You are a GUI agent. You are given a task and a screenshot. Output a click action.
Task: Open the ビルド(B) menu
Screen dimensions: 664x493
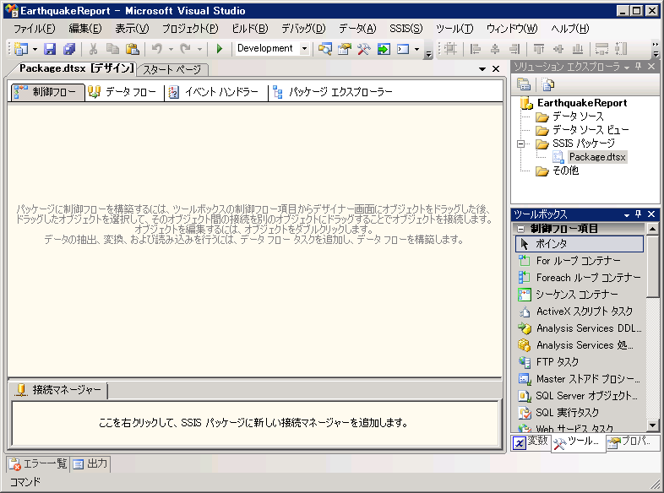(x=250, y=29)
